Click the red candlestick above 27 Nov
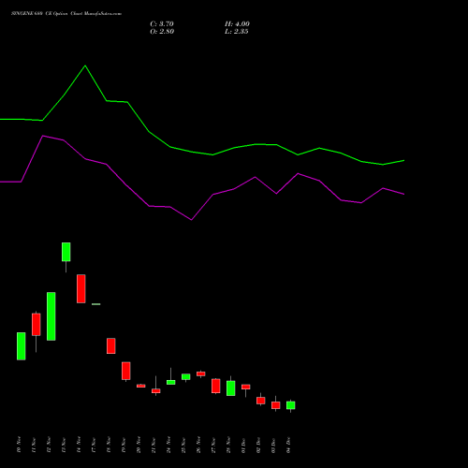Image resolution: width=468 pixels, height=468 pixels. (x=216, y=386)
